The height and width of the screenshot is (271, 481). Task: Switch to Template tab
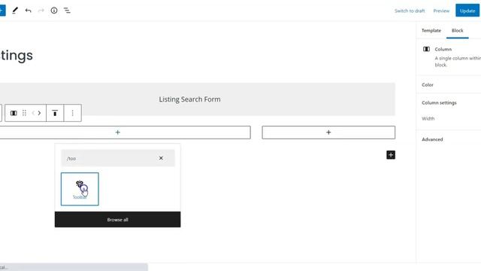coord(431,30)
